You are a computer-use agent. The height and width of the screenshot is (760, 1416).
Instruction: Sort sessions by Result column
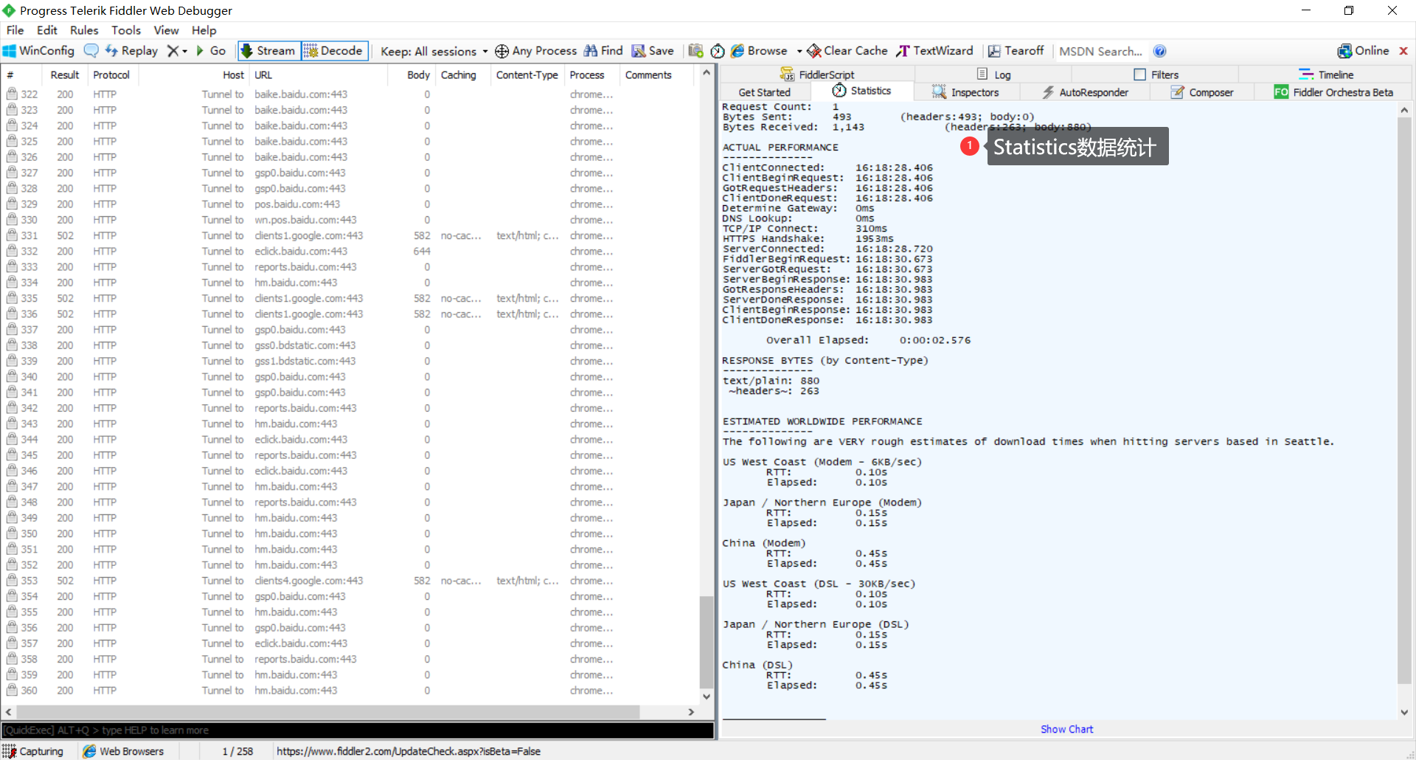click(64, 75)
